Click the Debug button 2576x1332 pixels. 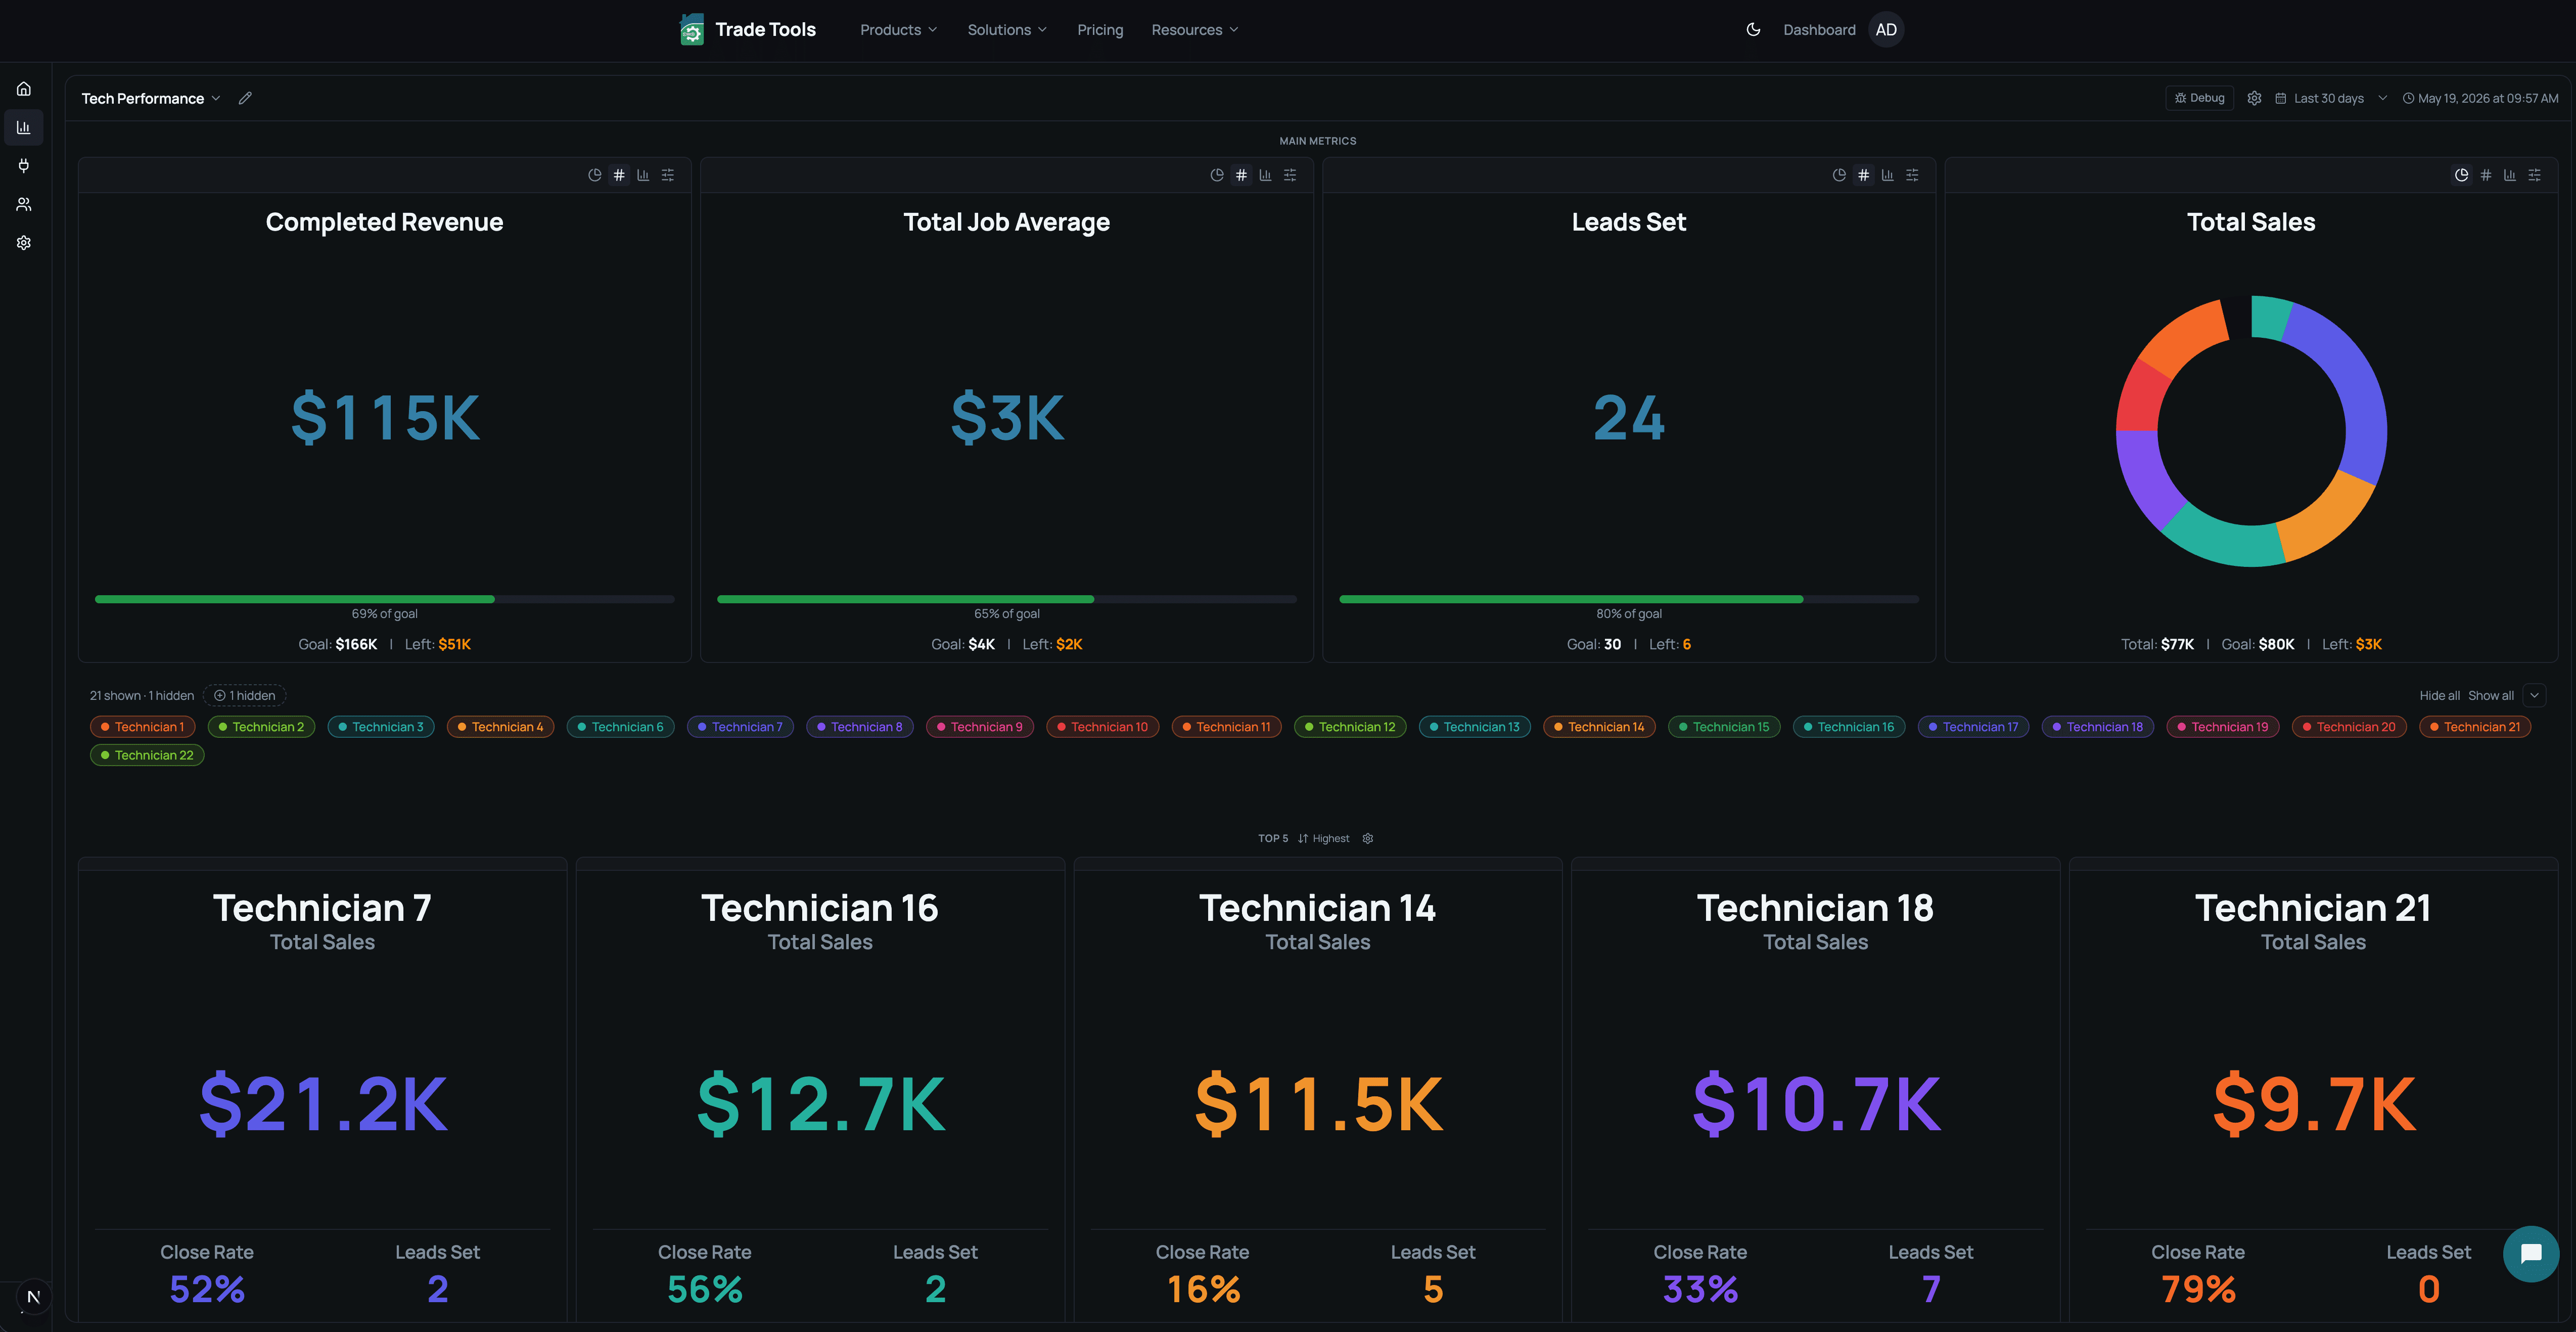2199,98
